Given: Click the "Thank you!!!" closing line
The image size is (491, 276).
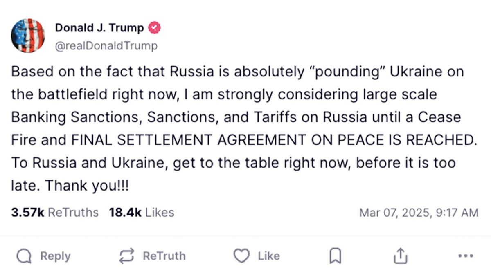Looking at the screenshot, I should tap(87, 186).
